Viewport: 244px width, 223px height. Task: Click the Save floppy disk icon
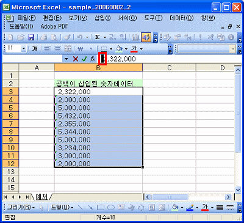pyautogui.click(x=31, y=37)
